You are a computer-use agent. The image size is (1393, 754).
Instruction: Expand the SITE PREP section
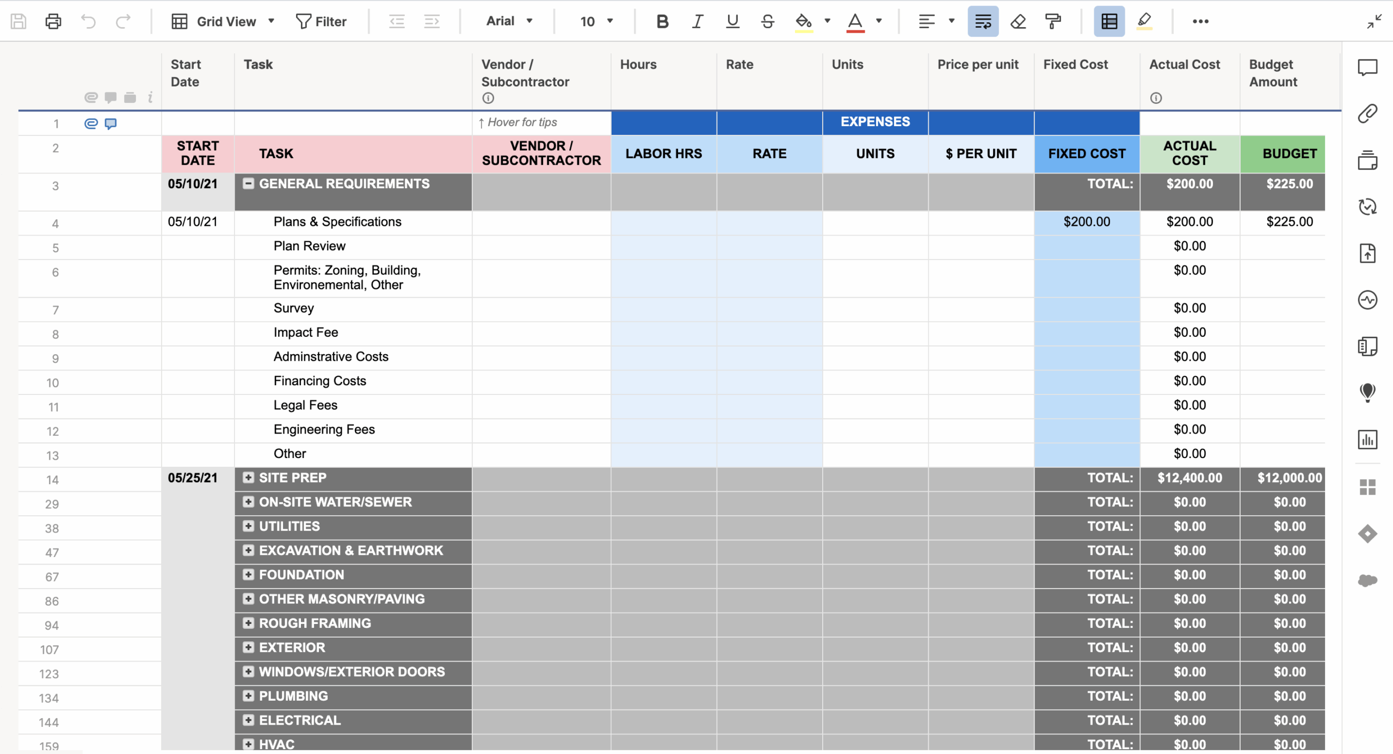pos(249,478)
